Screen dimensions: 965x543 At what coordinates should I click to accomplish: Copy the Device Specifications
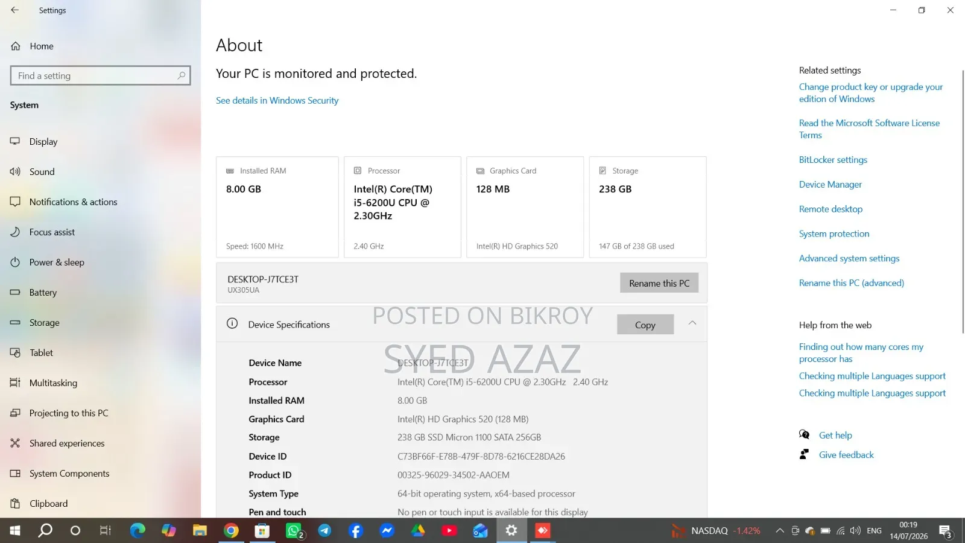[x=645, y=325]
